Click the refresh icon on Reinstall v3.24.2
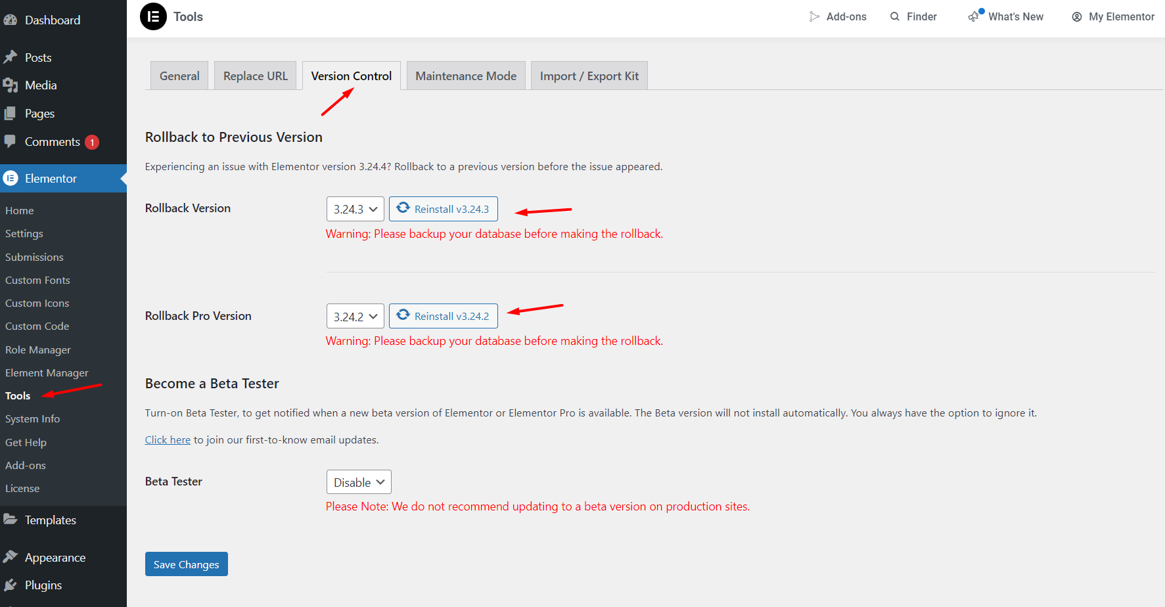The height and width of the screenshot is (607, 1165). tap(403, 315)
